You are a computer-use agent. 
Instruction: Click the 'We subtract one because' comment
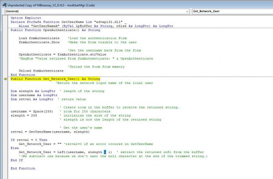click(x=113, y=156)
